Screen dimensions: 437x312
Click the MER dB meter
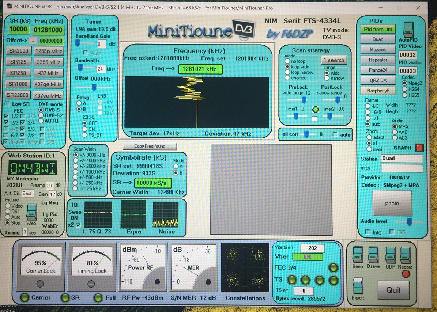[194, 267]
